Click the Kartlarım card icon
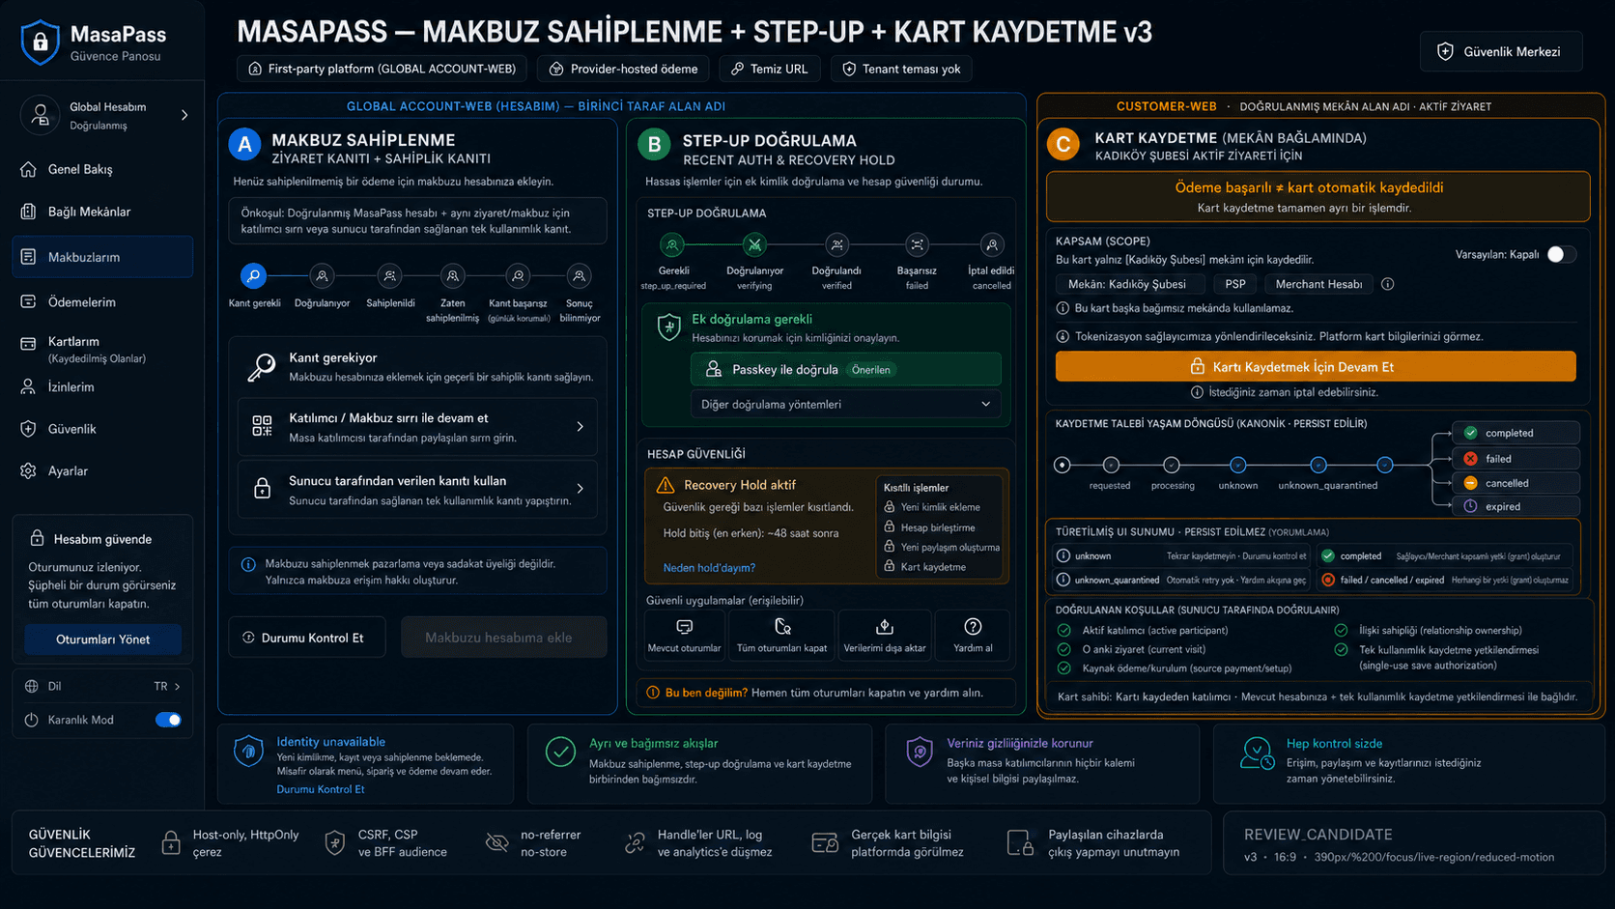The width and height of the screenshot is (1615, 909). coord(28,343)
